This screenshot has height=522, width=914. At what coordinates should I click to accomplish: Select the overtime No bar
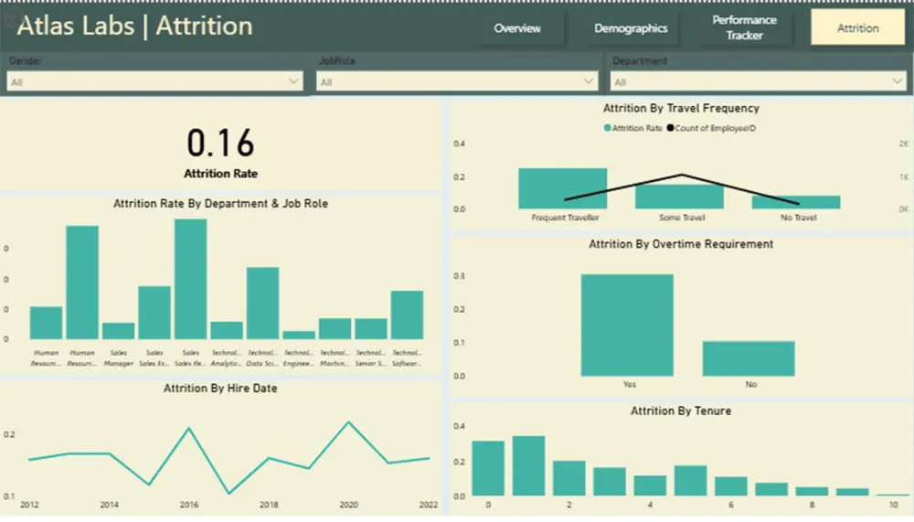click(x=749, y=358)
